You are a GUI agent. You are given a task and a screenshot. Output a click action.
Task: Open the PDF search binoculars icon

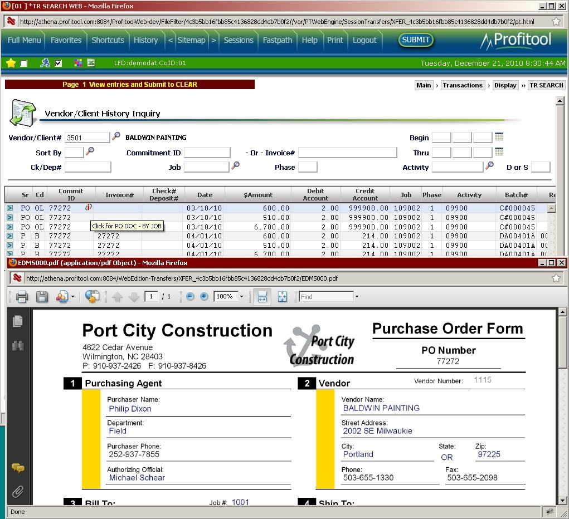pos(18,346)
